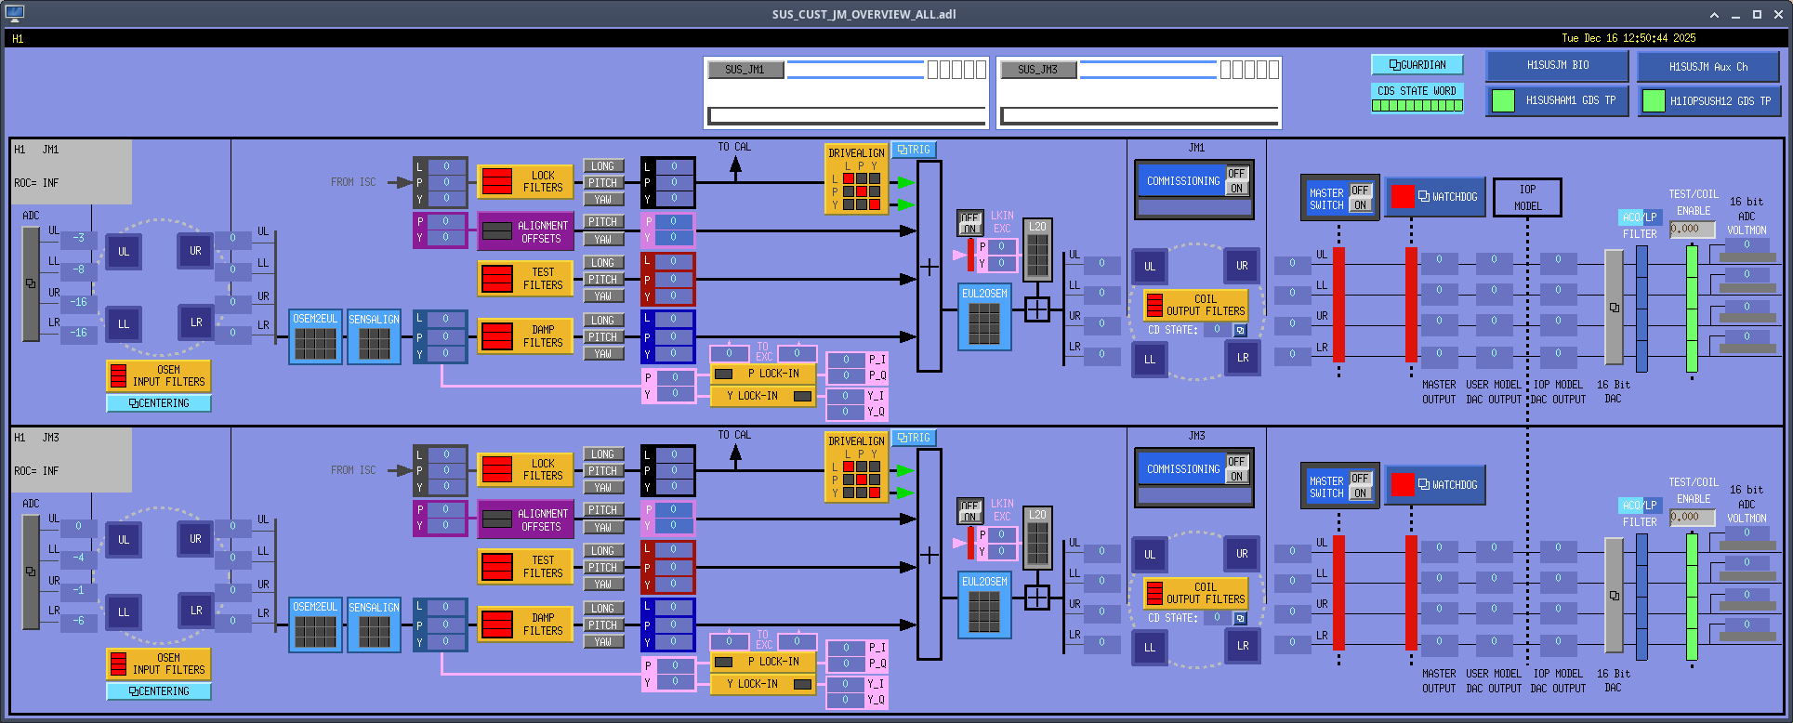Open the JM3 Coil Output Filters
Viewport: 1793px width, 723px height.
[1195, 593]
